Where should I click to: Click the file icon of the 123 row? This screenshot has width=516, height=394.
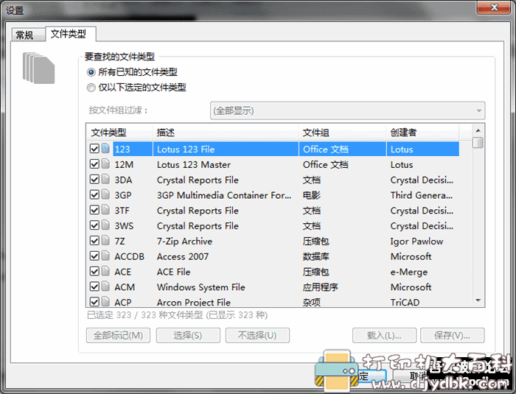click(105, 148)
